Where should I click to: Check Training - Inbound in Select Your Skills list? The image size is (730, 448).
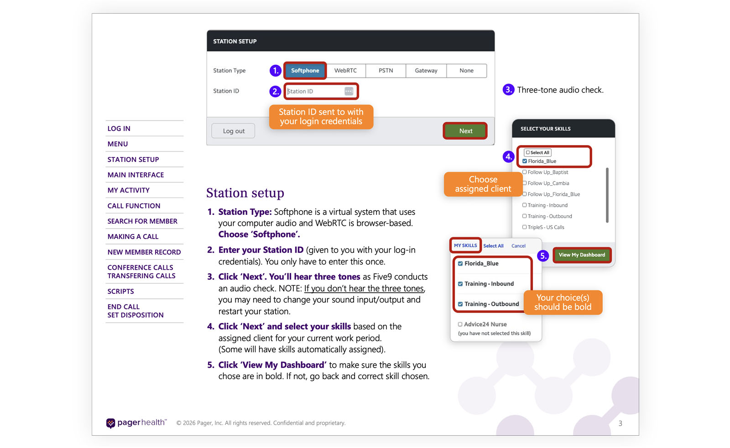click(525, 205)
